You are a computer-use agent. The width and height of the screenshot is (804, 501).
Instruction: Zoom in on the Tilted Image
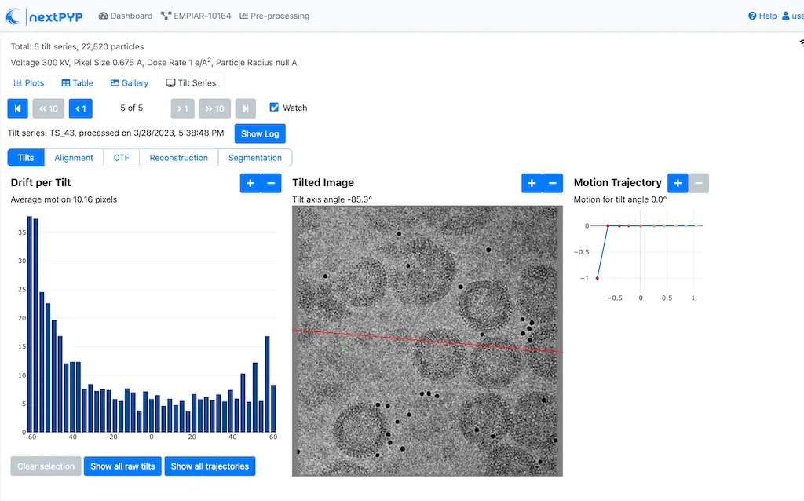click(x=532, y=183)
